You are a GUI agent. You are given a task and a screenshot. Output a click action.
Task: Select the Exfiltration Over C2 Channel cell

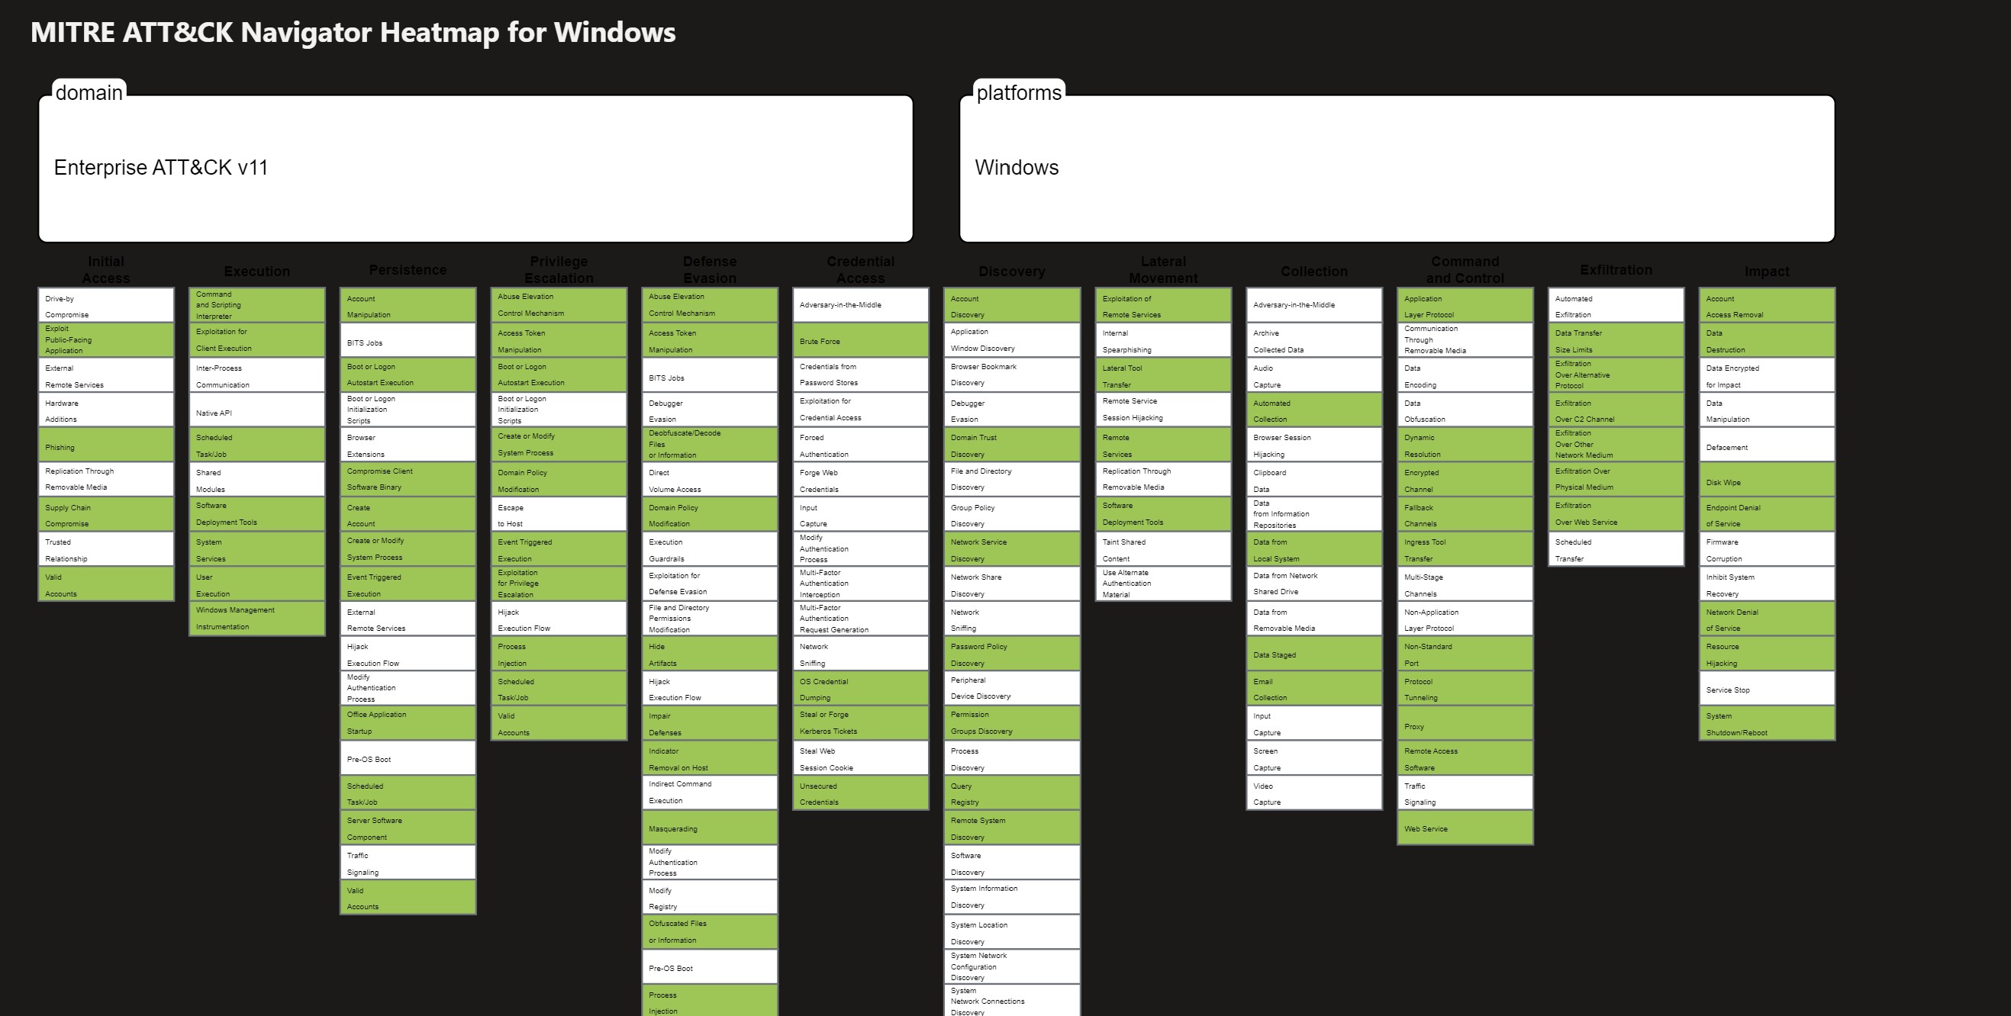[1616, 410]
